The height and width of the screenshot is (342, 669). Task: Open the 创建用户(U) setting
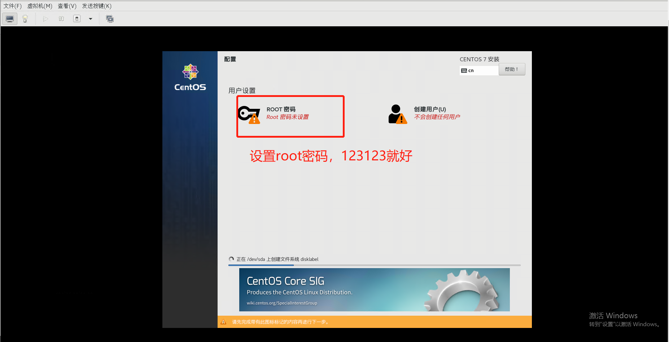(430, 109)
